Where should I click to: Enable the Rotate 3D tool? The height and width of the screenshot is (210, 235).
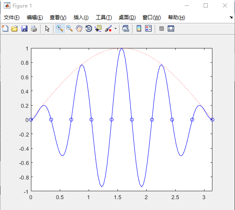coord(89,28)
